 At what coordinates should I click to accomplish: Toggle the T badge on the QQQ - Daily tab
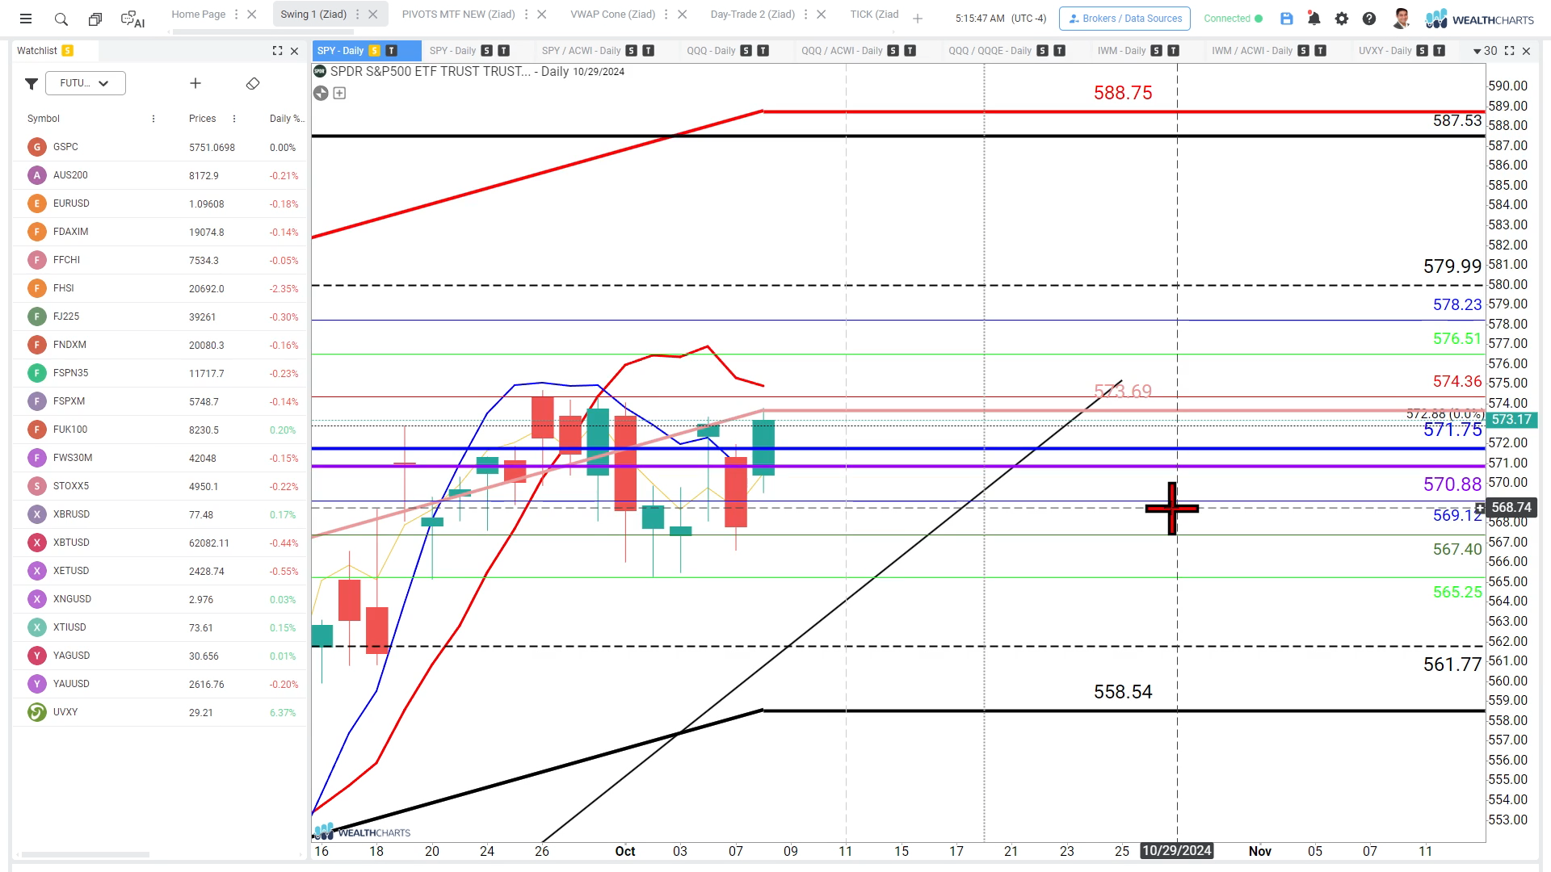coord(763,51)
